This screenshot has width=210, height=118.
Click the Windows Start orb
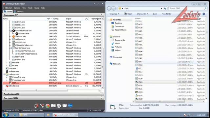[6, 115]
